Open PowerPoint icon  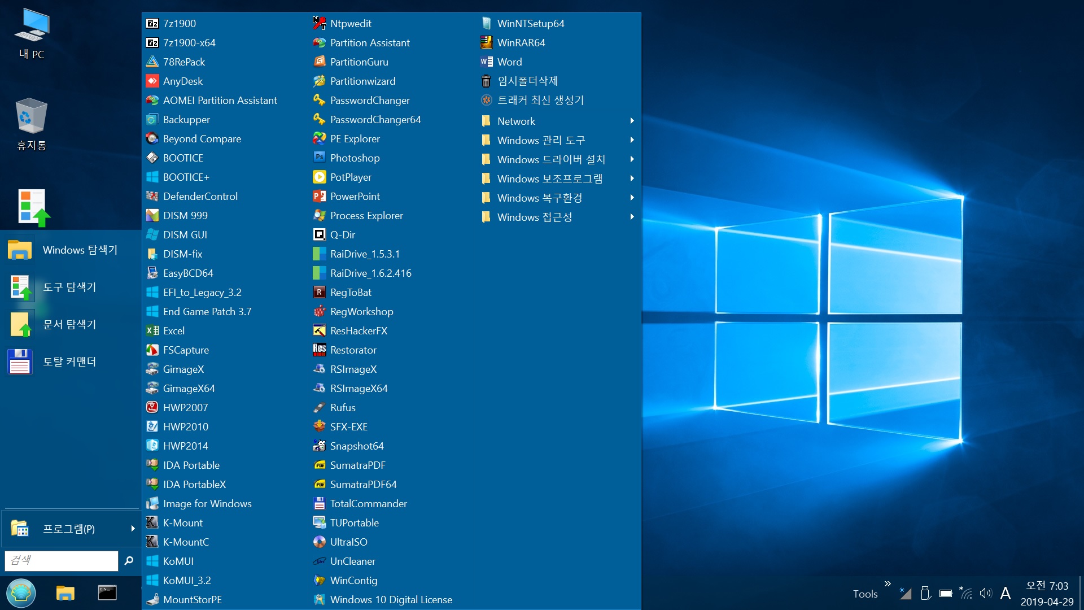(320, 196)
